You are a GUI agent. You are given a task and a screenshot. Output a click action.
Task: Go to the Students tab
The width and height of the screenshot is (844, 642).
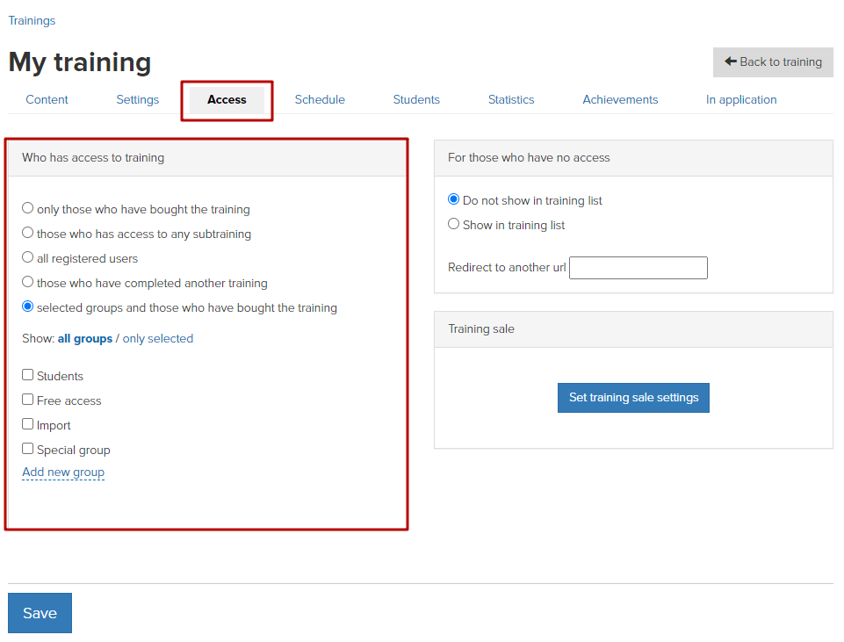416,99
